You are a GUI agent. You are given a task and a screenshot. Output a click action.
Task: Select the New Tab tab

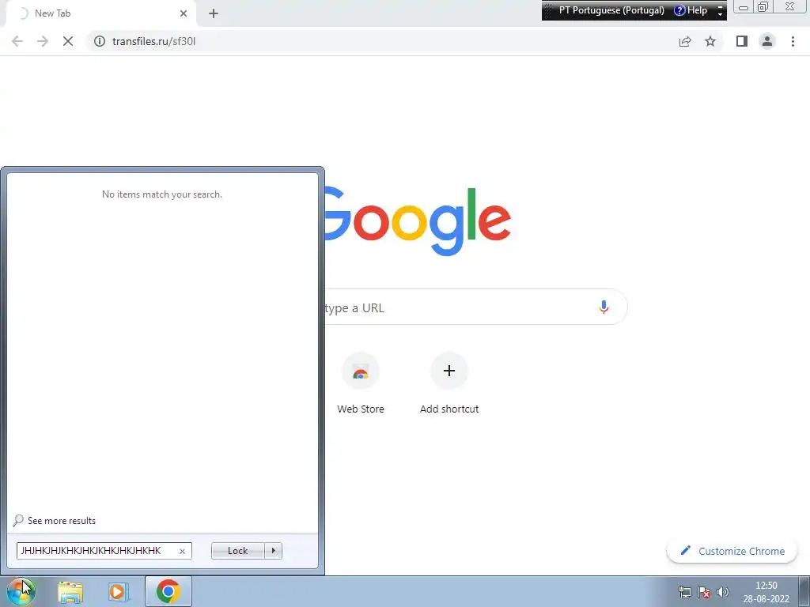[100, 13]
